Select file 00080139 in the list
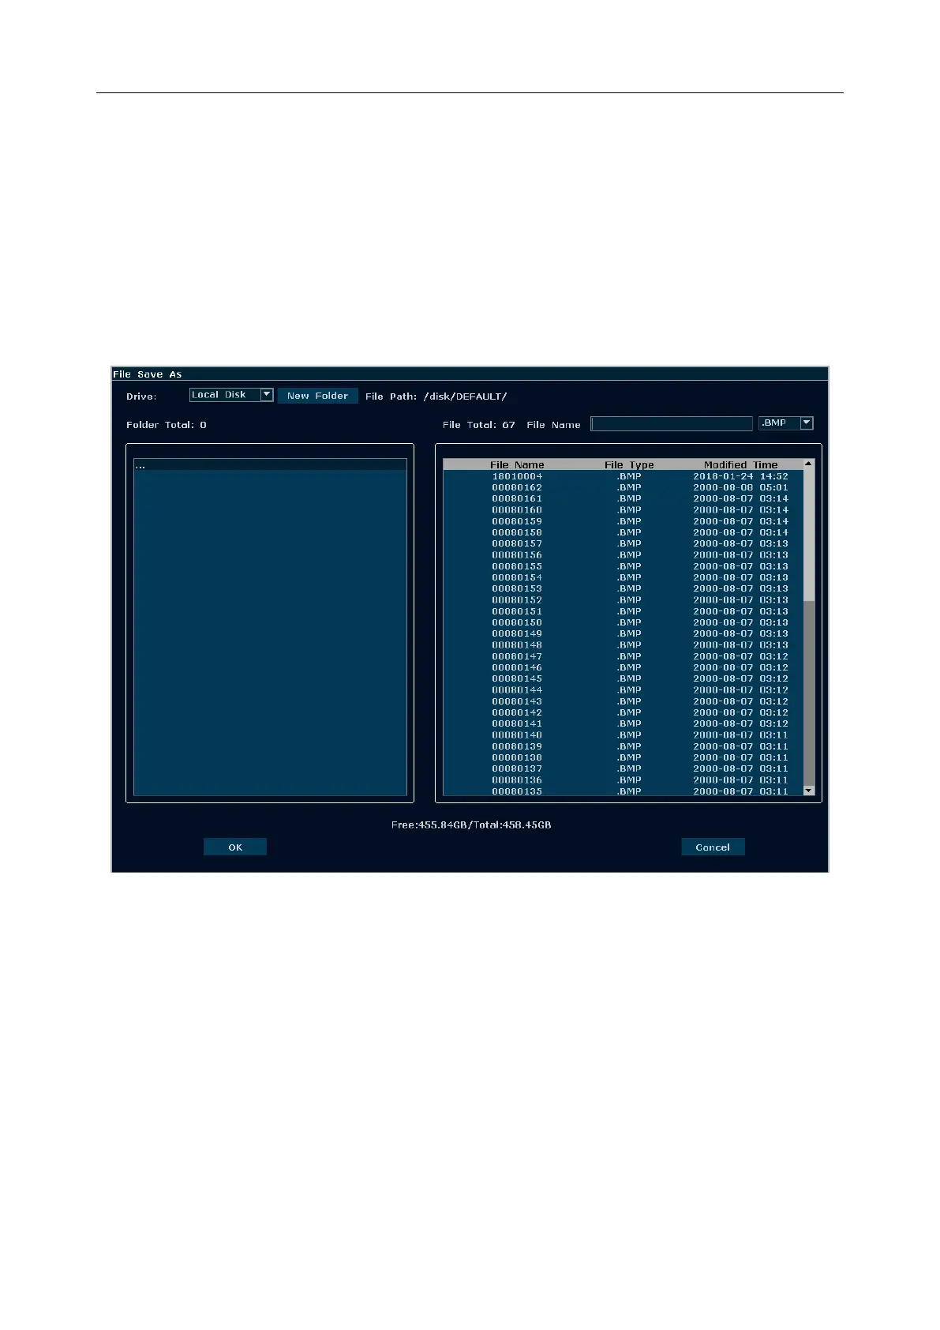Viewport: 940px width, 1330px height. point(623,746)
